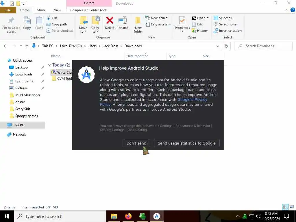This screenshot has height=222, width=296.
Task: Open the File menu tab
Action: click(x=8, y=10)
